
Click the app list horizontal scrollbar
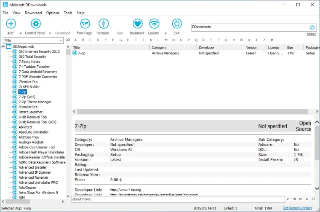pos(192,112)
